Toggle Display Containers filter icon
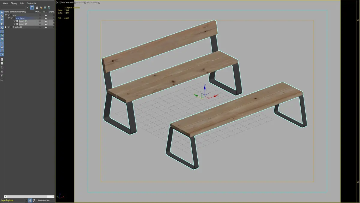 (2, 47)
